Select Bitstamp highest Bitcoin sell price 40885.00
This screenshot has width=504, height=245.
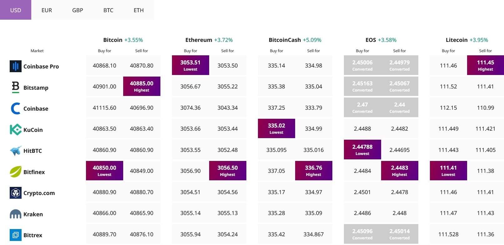[x=142, y=86]
